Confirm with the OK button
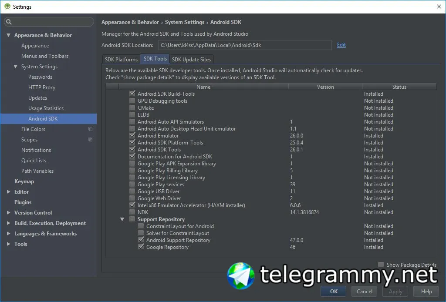 (x=334, y=291)
